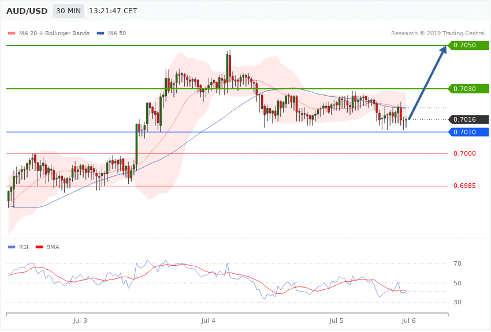This screenshot has width=491, height=332.
Task: Click the MA 50 legend label
Action: [117, 33]
